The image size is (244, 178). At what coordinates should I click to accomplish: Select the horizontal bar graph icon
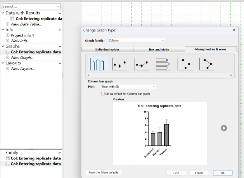point(163,64)
